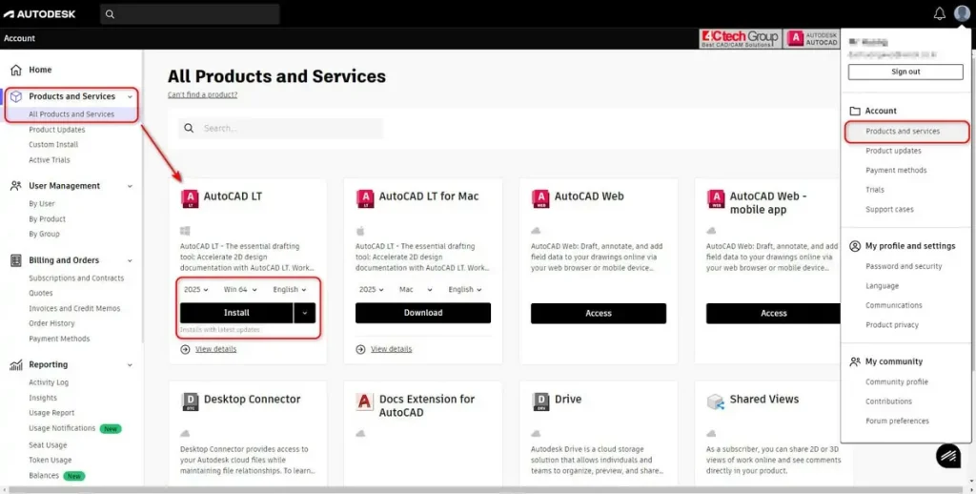Open AutoCAD LT for Mac View details link
The width and height of the screenshot is (976, 494).
(392, 349)
